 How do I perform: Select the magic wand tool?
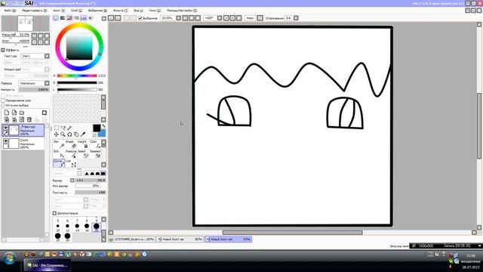69,128
